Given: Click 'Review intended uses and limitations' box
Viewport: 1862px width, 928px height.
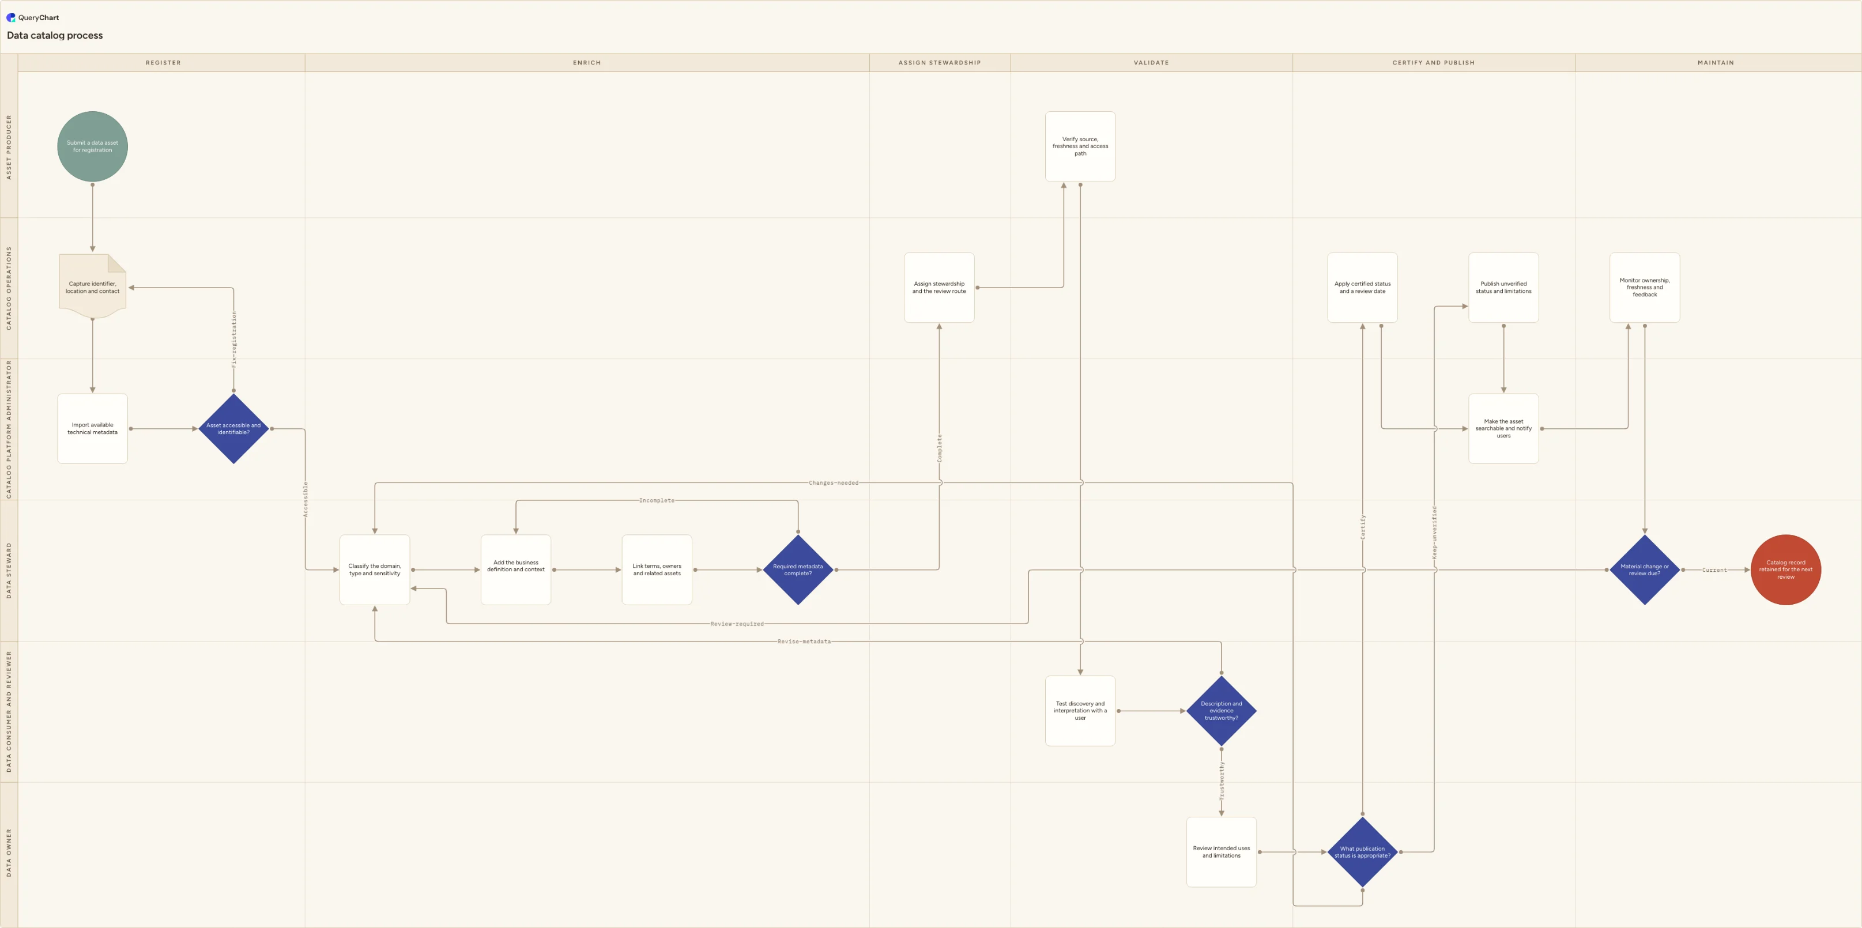Looking at the screenshot, I should pyautogui.click(x=1222, y=852).
